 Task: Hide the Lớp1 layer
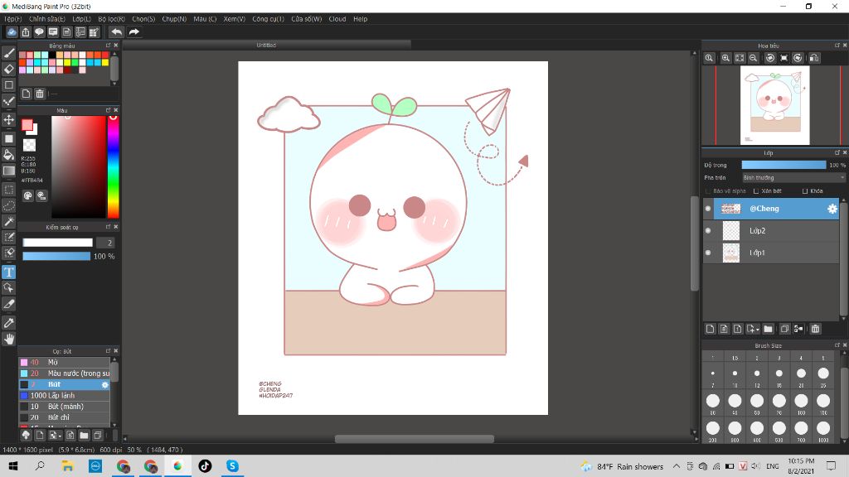(x=708, y=253)
